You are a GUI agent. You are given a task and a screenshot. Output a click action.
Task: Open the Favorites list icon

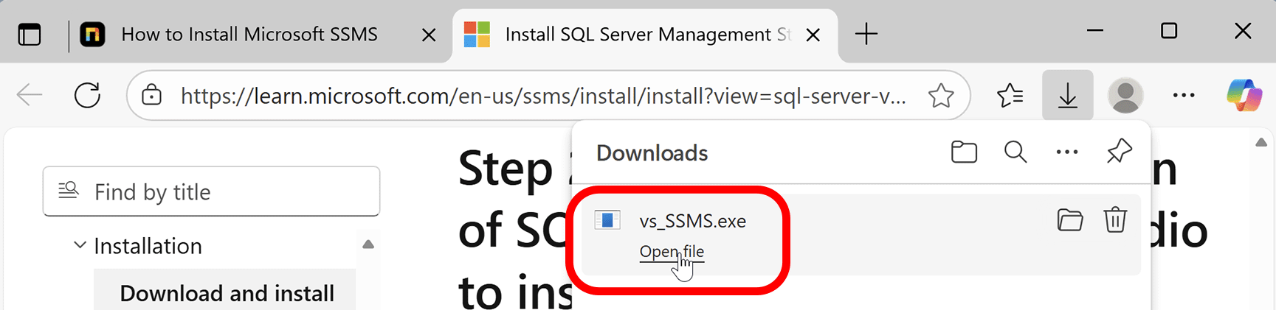click(x=1010, y=95)
